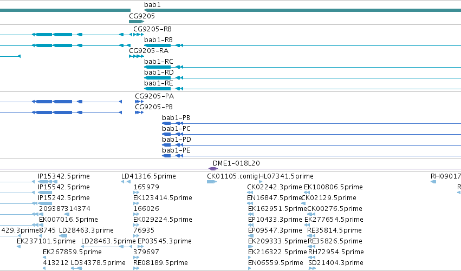Click the CG9205 gene glyph
This screenshot has width=461, height=271.
tap(137, 22)
